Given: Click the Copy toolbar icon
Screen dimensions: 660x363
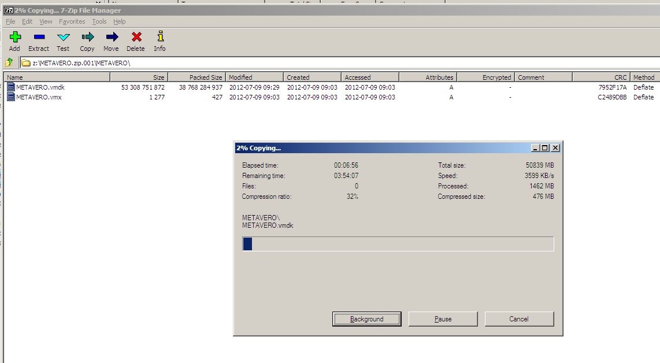Looking at the screenshot, I should [87, 37].
